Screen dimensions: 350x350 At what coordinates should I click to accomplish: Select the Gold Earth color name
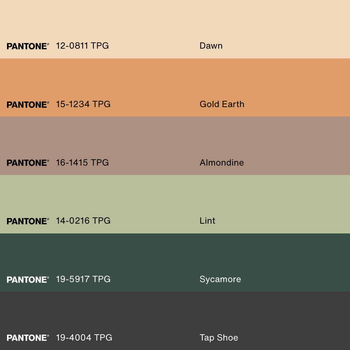(222, 104)
